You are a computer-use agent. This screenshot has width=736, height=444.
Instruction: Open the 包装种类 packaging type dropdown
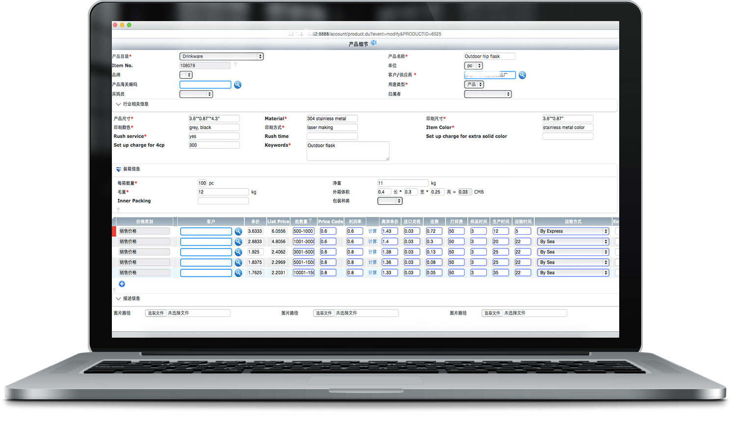click(390, 201)
